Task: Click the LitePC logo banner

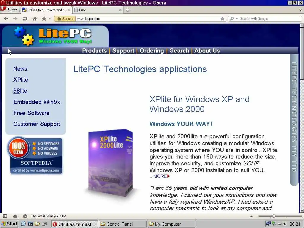Action: click(55, 36)
